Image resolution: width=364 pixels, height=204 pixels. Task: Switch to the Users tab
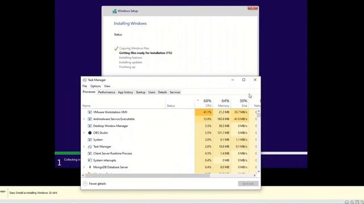152,92
